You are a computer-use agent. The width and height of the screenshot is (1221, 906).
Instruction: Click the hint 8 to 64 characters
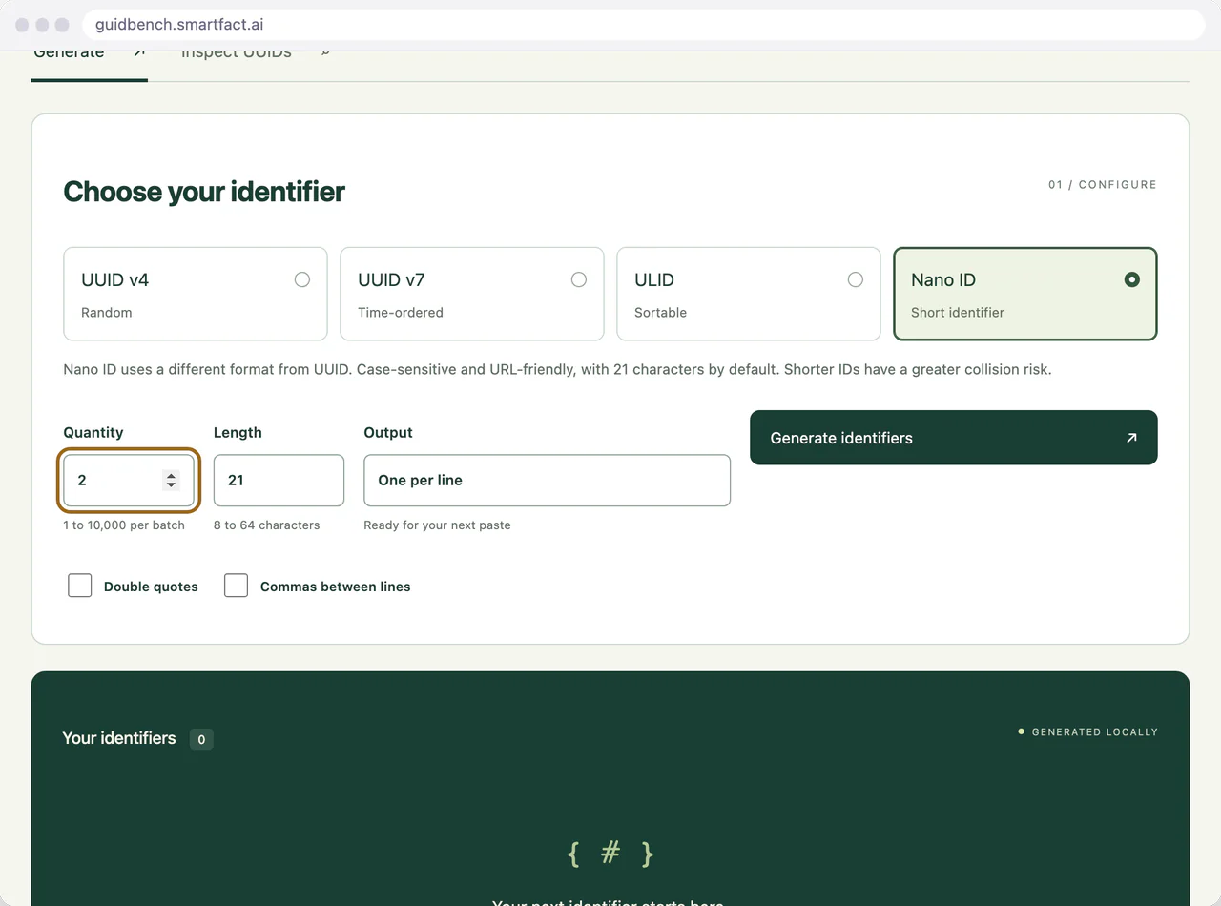point(267,525)
